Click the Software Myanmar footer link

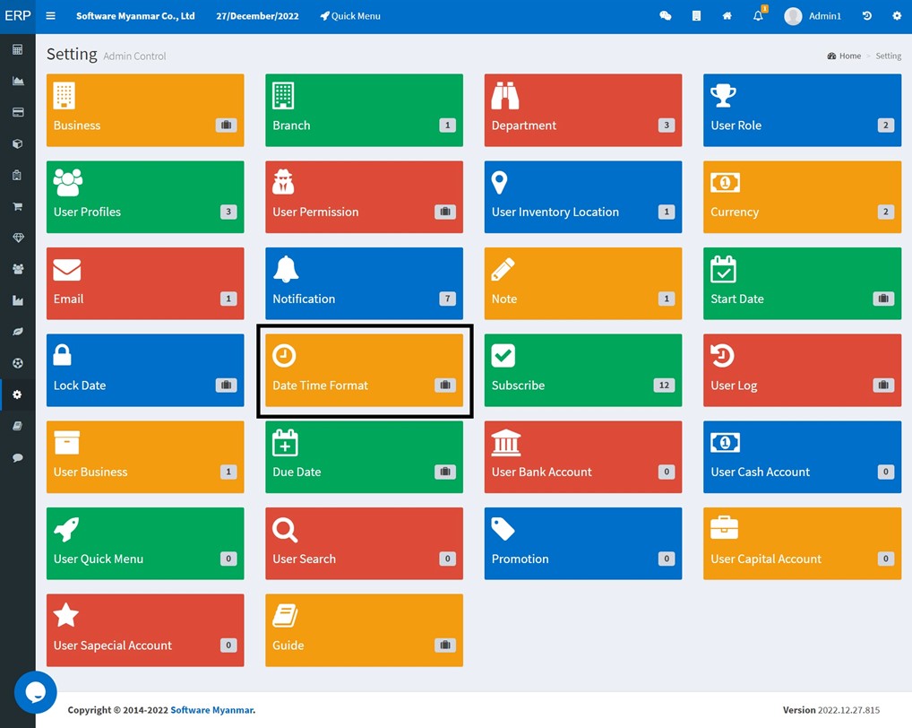click(211, 710)
